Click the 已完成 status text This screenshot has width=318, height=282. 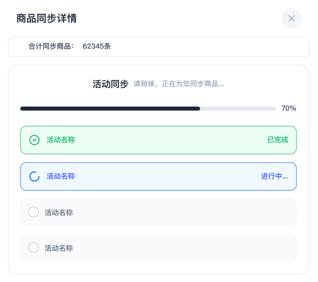(x=277, y=140)
